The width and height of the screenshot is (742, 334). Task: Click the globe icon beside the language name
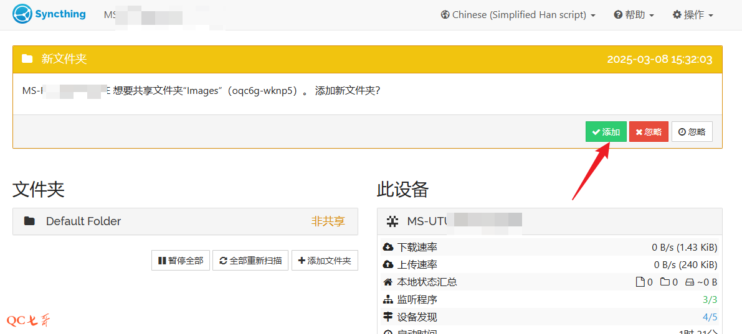(x=445, y=15)
